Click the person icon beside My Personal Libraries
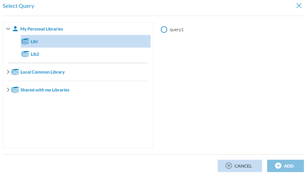The width and height of the screenshot is (307, 174). 15,29
